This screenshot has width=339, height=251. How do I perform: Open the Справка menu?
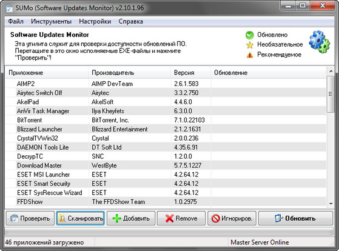tap(131, 21)
